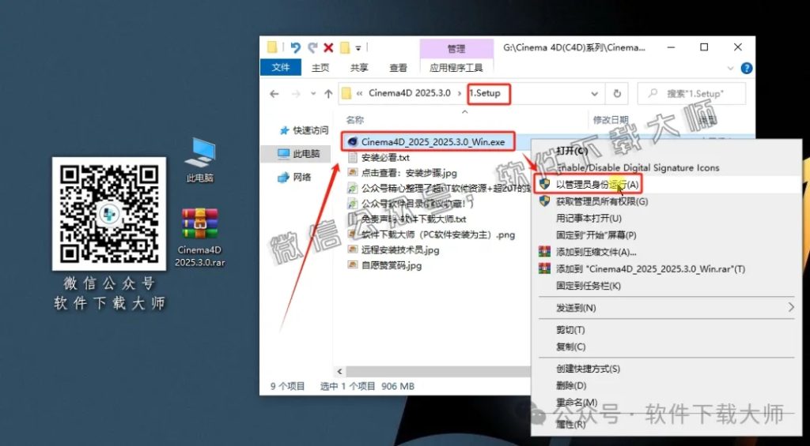
Task: Sort by the 名称 column header
Action: [x=355, y=120]
